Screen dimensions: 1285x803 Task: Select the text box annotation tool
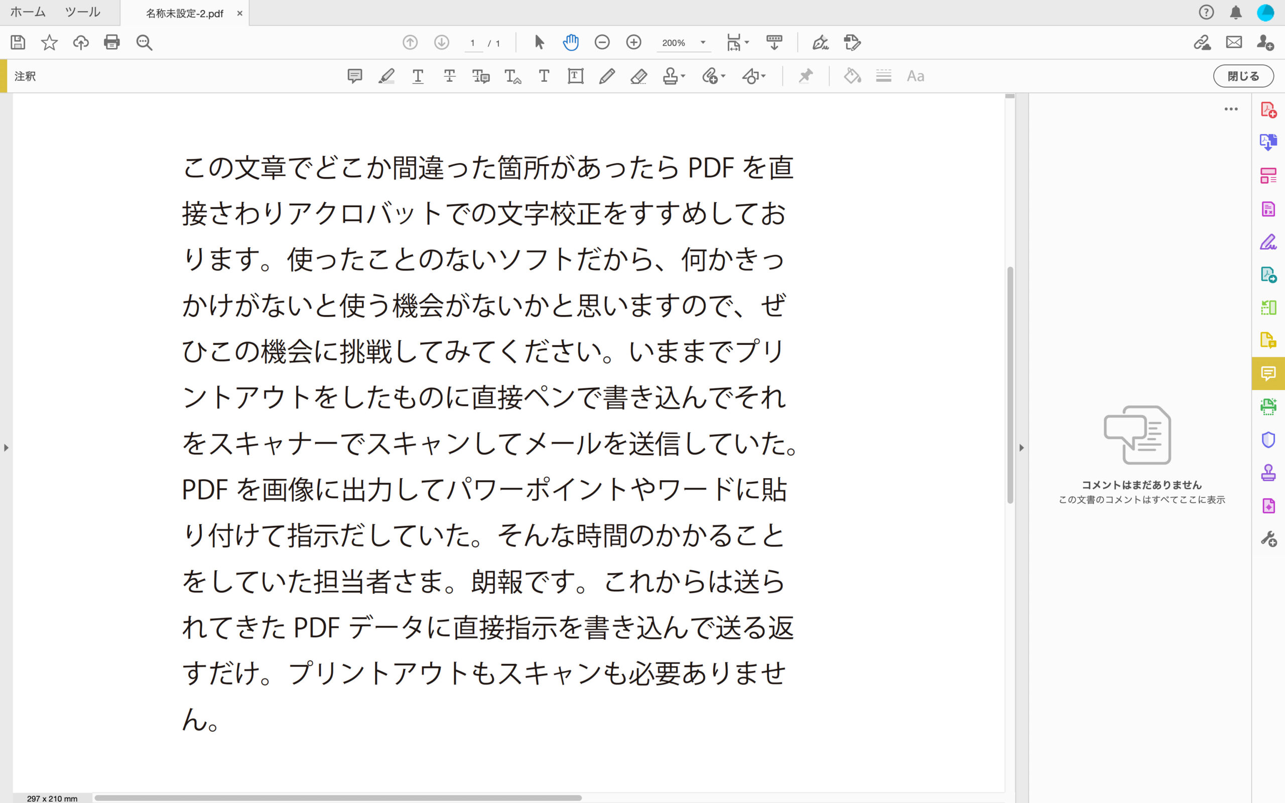pos(575,76)
